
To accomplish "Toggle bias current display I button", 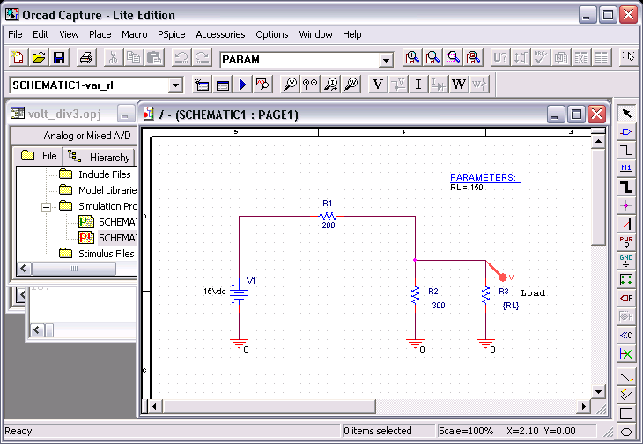I will [418, 85].
